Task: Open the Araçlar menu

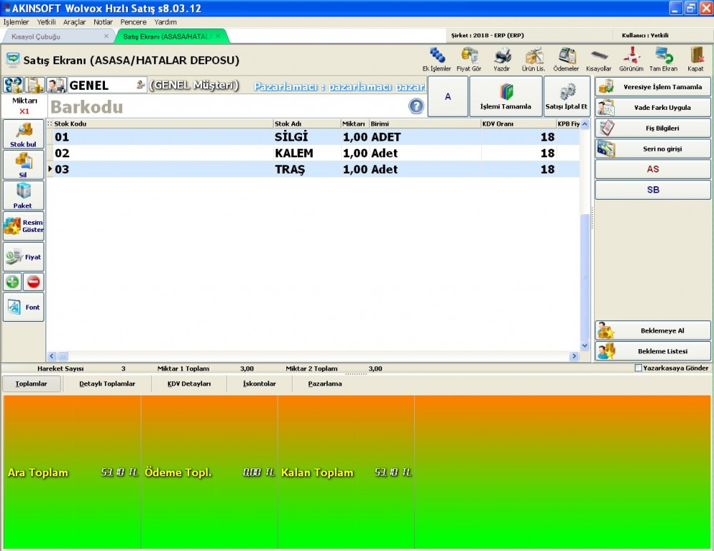Action: 74,22
